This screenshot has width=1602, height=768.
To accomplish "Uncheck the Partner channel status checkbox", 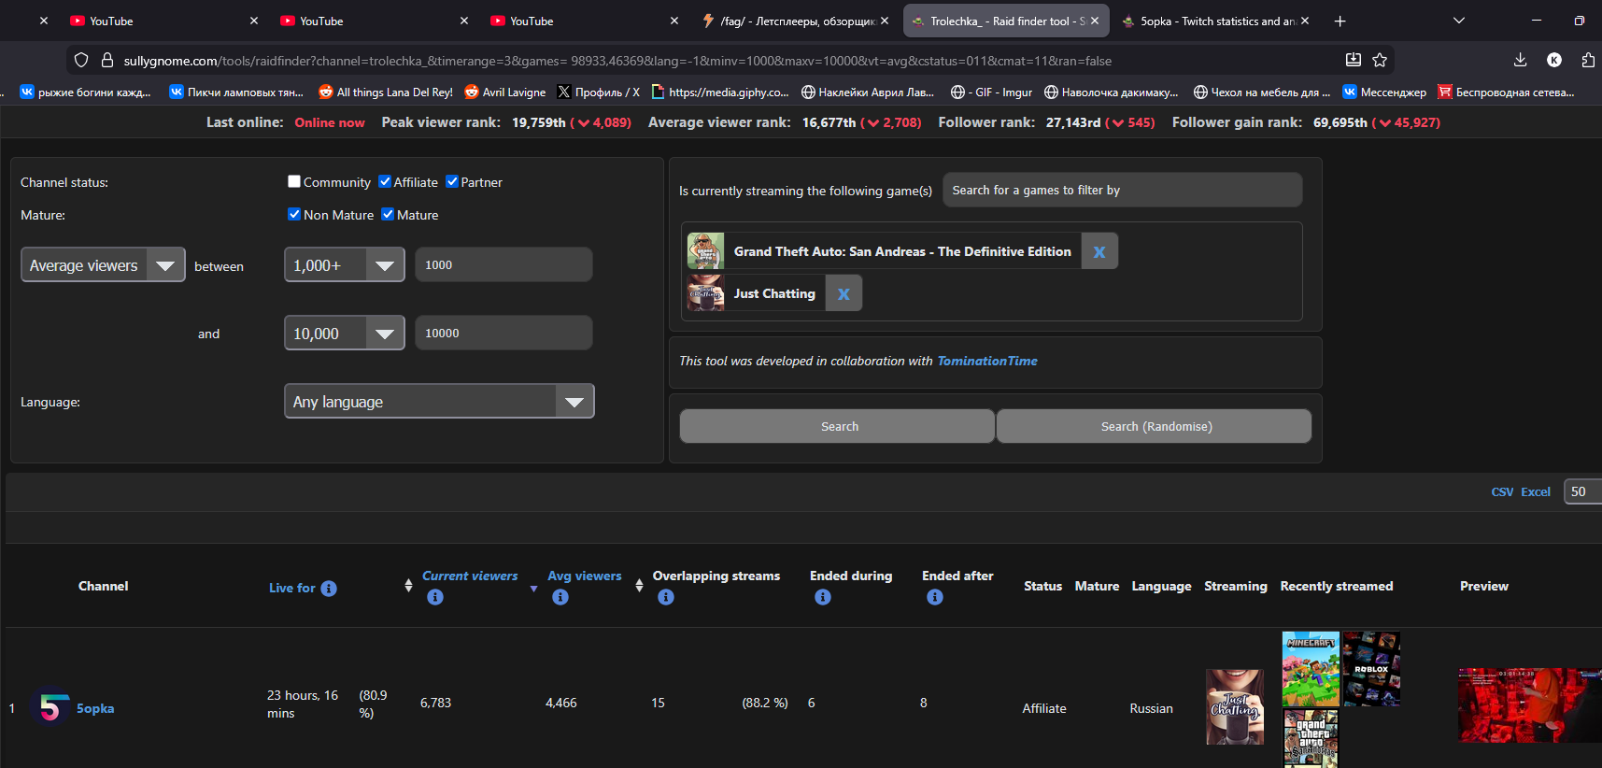I will pos(452,181).
